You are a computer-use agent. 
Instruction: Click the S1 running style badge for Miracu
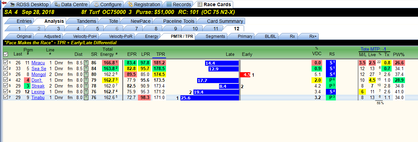[x=332, y=63]
